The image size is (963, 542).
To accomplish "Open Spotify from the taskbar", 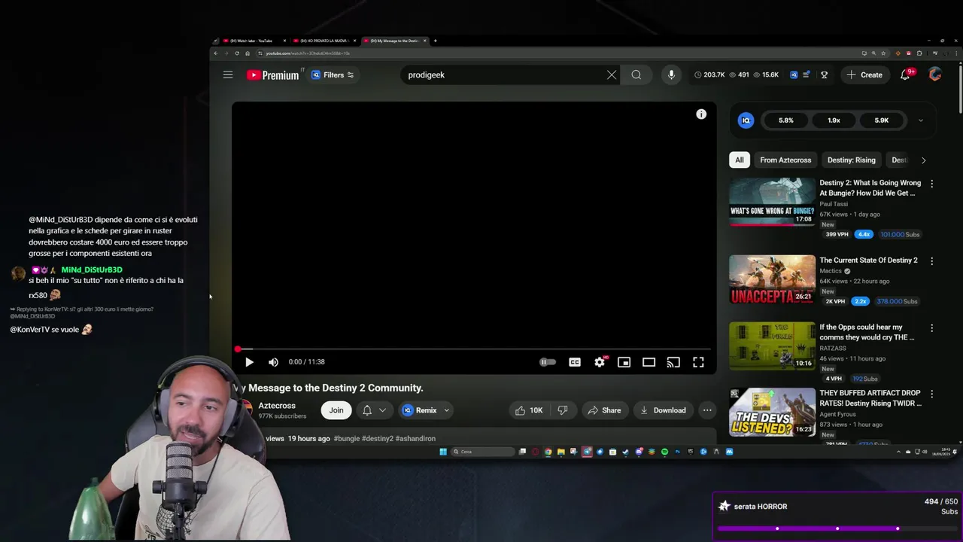I will coord(664,452).
